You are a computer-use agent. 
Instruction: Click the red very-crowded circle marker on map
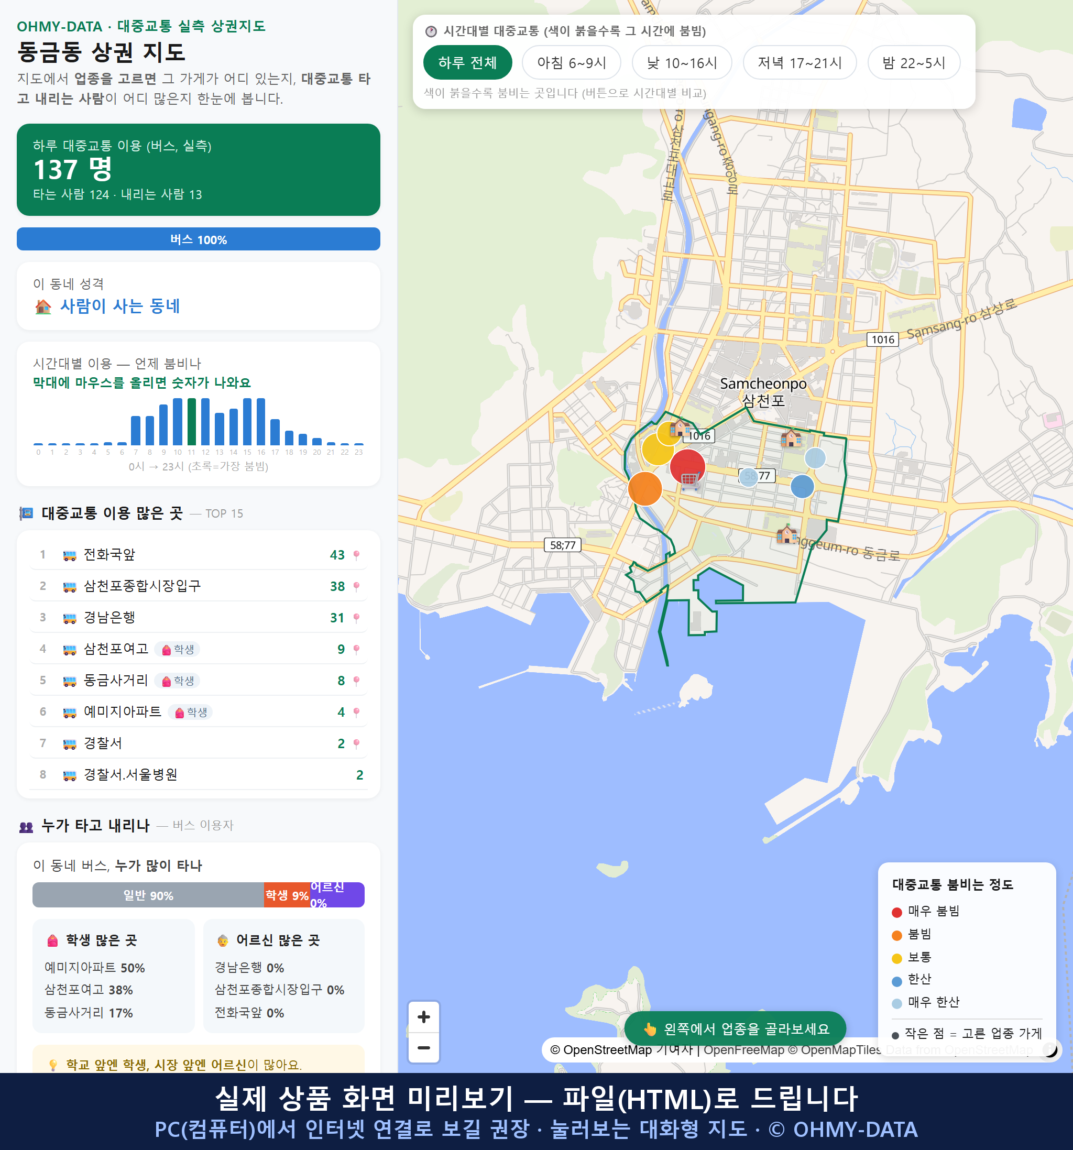(687, 466)
